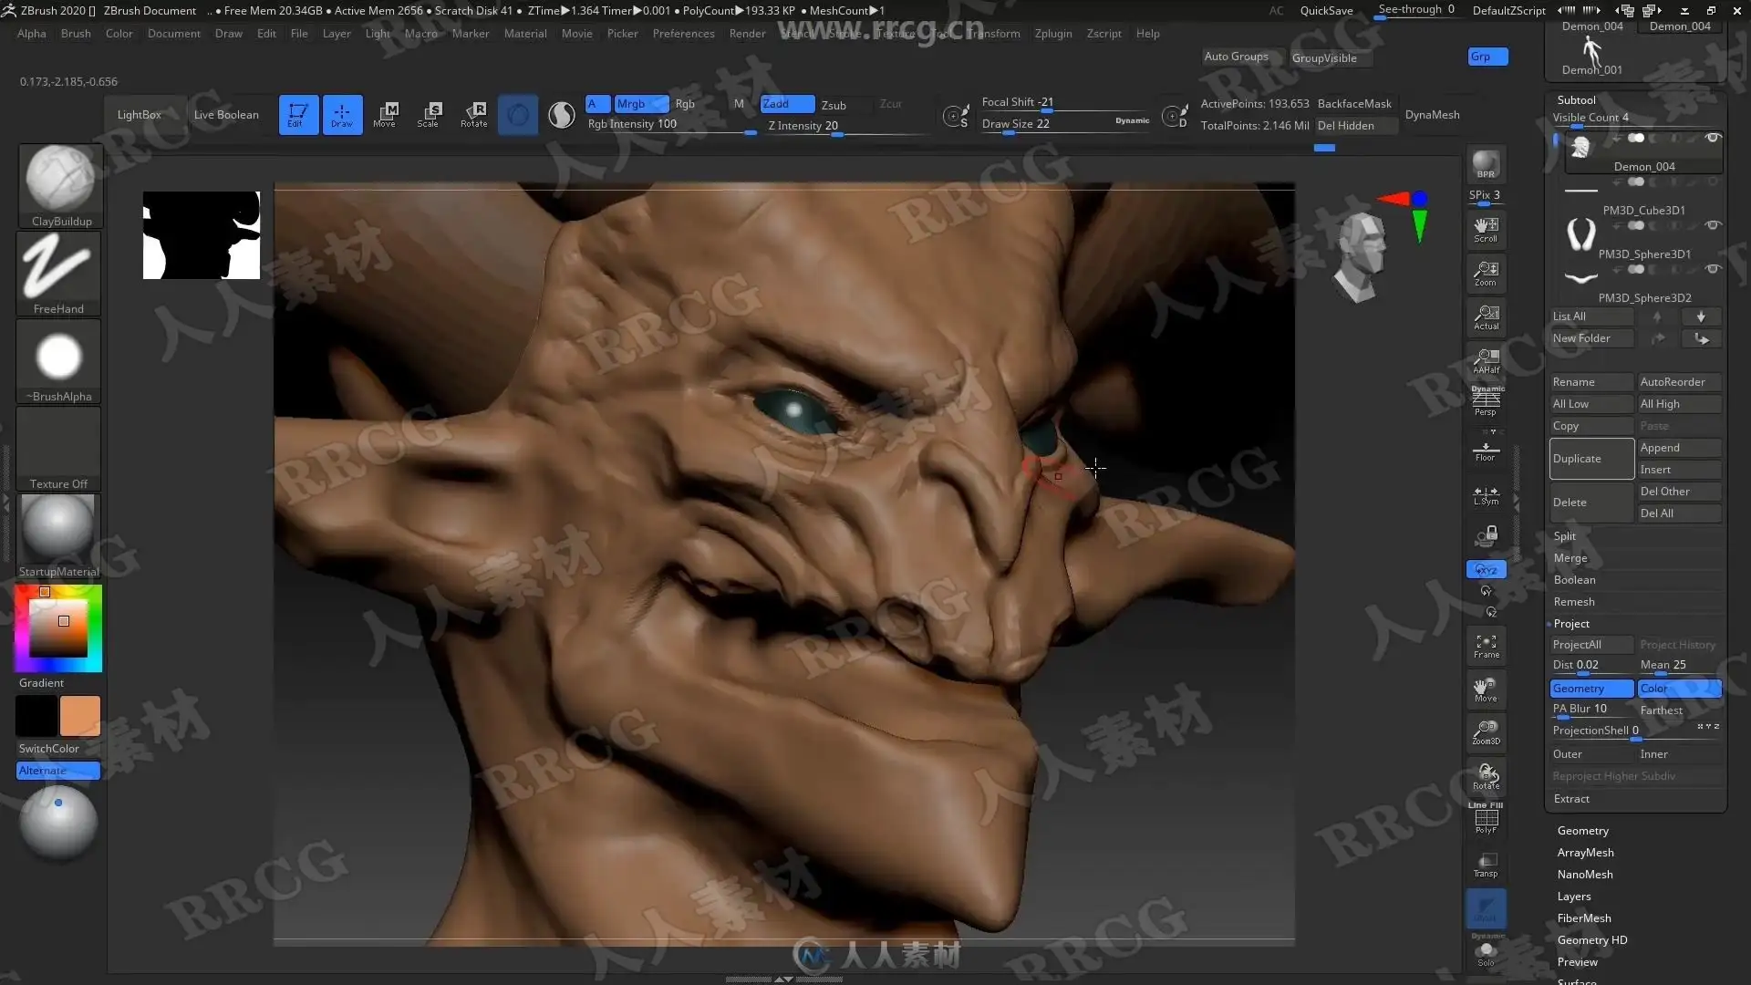Toggle the Floor grid icon
This screenshot has height=985, width=1751.
(x=1486, y=452)
